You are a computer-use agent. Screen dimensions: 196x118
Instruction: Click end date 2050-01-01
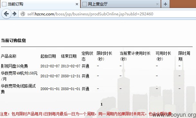click(70, 89)
